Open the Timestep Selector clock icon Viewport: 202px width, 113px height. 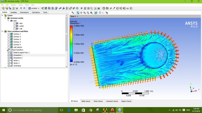tap(104, 8)
